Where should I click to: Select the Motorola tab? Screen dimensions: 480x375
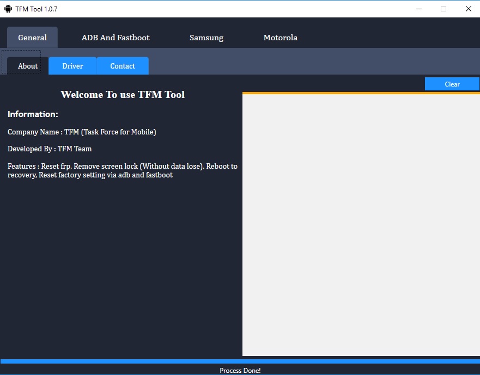tap(281, 38)
